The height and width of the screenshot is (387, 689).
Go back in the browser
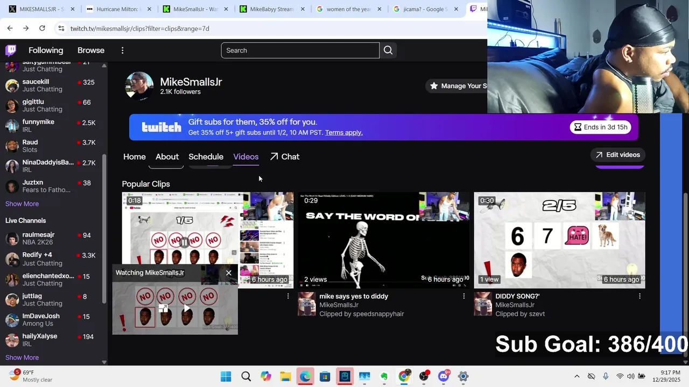click(x=10, y=28)
